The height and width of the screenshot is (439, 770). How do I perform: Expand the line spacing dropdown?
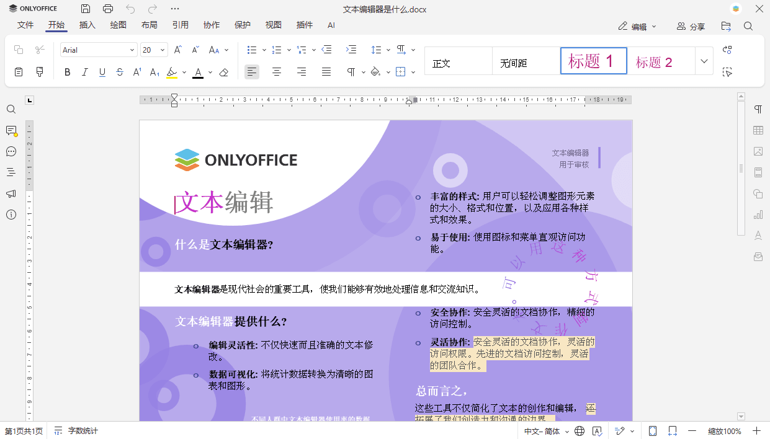[x=388, y=50]
